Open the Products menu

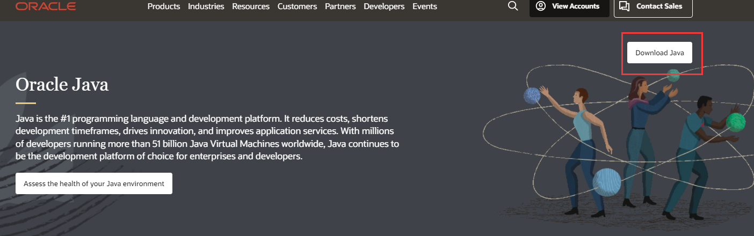coord(163,6)
